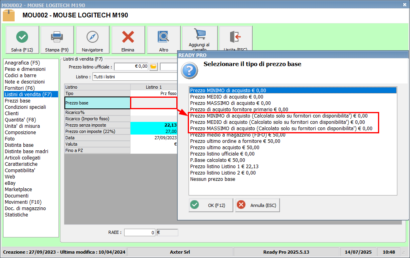Image resolution: width=410 pixels, height=258 pixels.
Task: Open the Documenti section
Action: pyautogui.click(x=17, y=196)
